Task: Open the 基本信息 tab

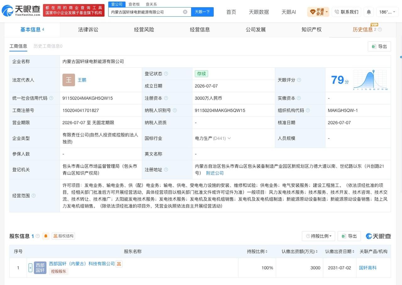Action: click(32, 30)
